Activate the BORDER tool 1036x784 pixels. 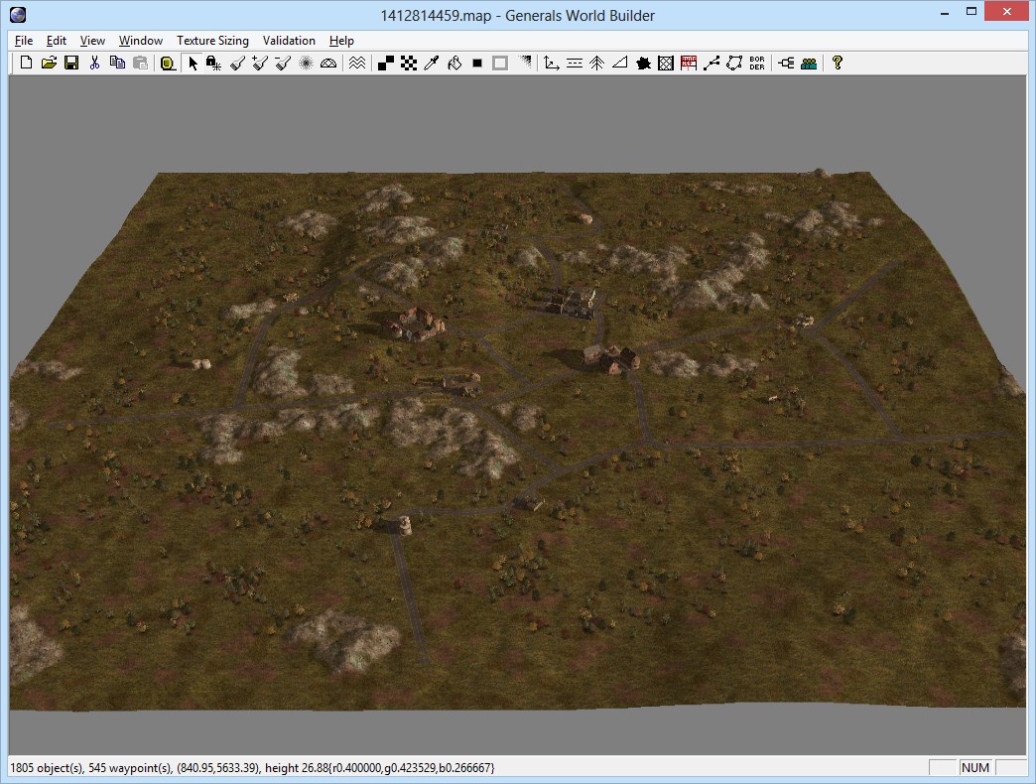[x=757, y=63]
